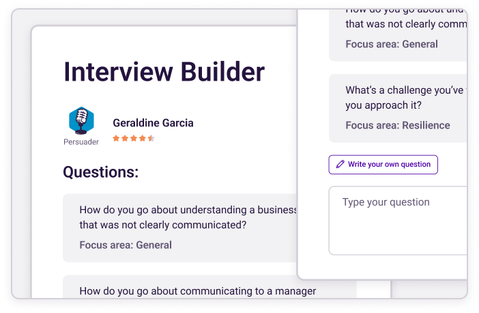Viewport: 479px width, 313px height.
Task: Select the communicating to a manager question
Action: pos(198,291)
